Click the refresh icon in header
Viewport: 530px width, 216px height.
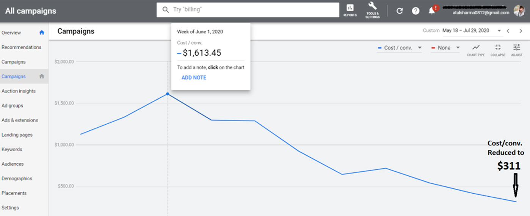pos(400,11)
